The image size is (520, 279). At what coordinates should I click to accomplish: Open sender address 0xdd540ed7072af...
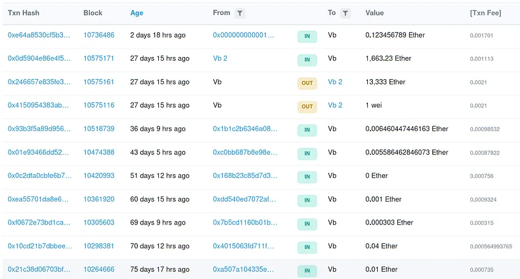pos(245,199)
